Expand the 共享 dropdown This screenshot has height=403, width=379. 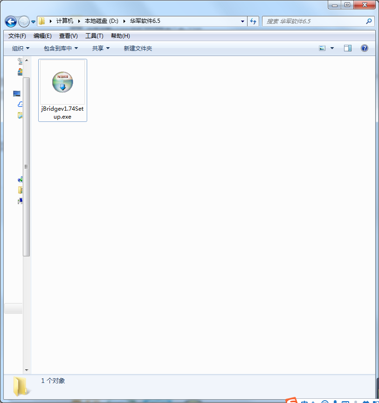click(x=101, y=48)
